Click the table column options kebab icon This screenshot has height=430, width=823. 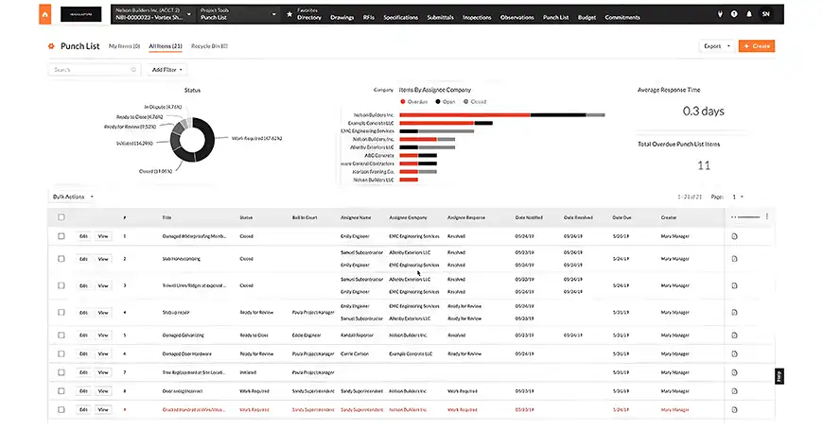pyautogui.click(x=767, y=216)
